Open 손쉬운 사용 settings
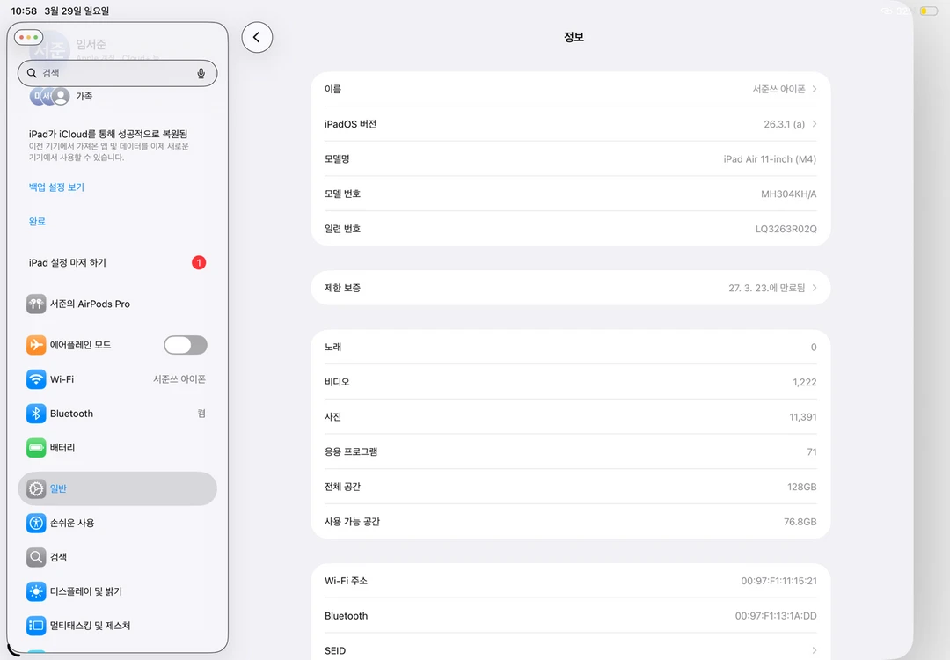950x660 pixels. click(118, 523)
